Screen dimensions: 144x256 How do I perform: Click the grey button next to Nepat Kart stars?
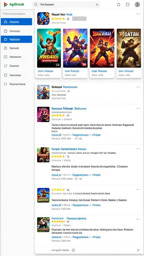[79, 19]
